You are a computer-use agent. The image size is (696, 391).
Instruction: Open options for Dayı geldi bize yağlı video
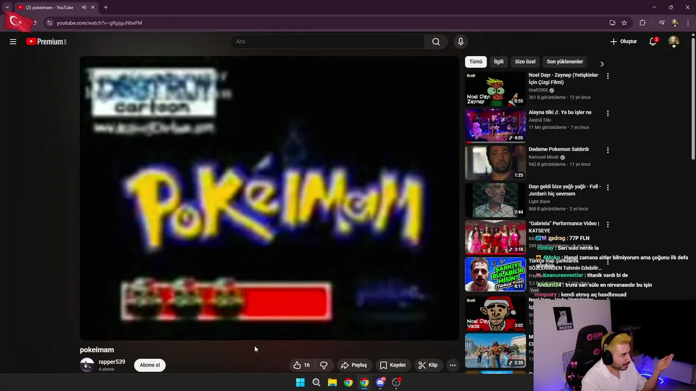608,187
